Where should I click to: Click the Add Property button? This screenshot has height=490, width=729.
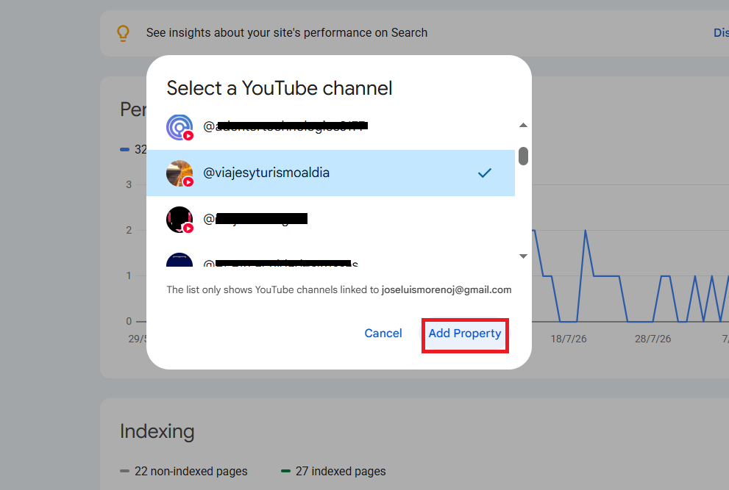point(464,334)
